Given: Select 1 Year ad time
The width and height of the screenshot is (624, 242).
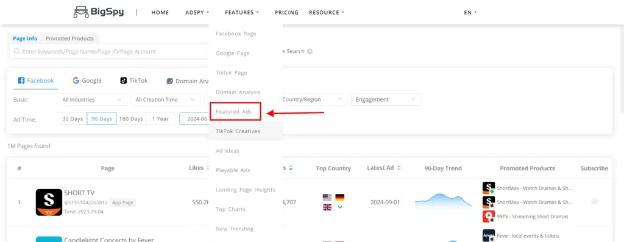Looking at the screenshot, I should click(x=160, y=119).
